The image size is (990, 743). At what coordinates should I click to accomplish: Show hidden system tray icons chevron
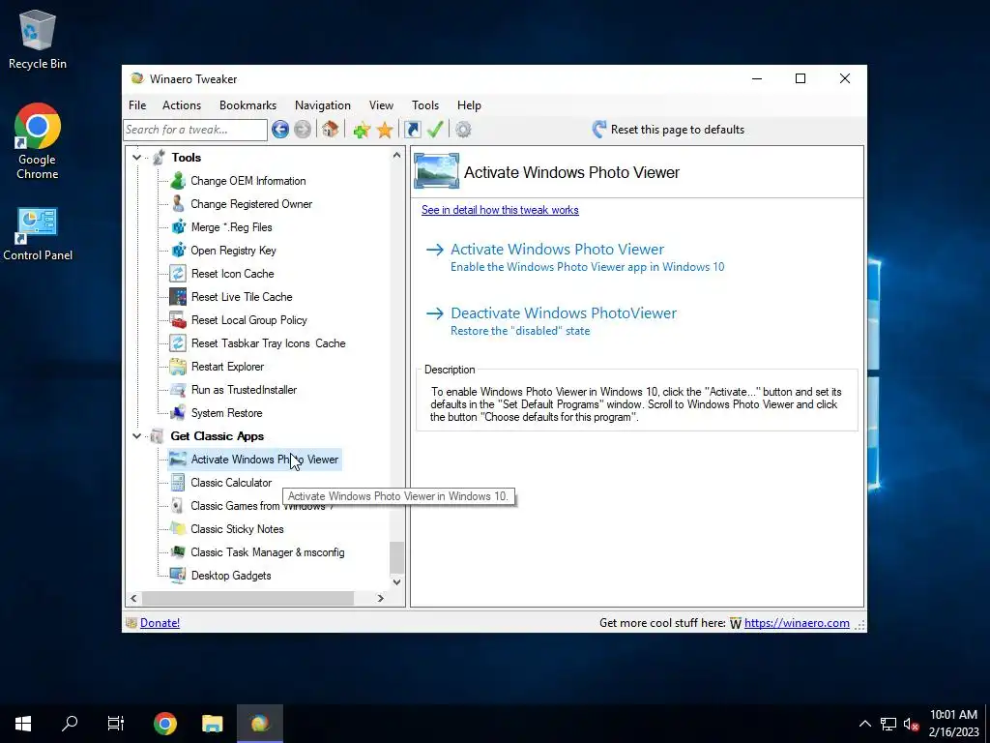(x=865, y=724)
